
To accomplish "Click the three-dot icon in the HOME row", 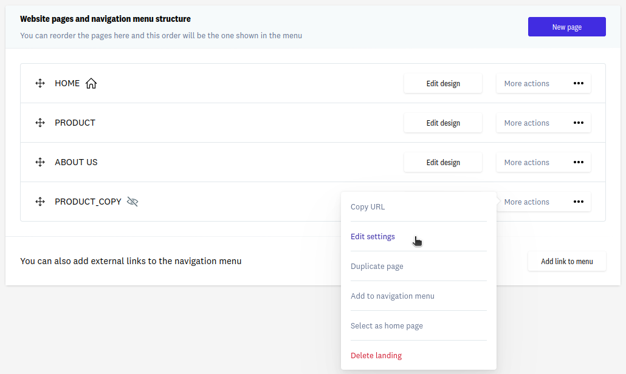I will click(x=578, y=83).
